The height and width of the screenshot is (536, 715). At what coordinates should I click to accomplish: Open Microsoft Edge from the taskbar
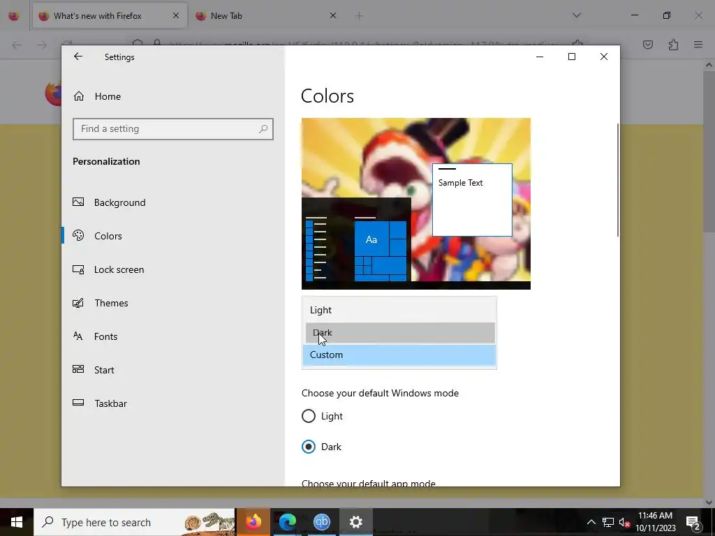(287, 522)
